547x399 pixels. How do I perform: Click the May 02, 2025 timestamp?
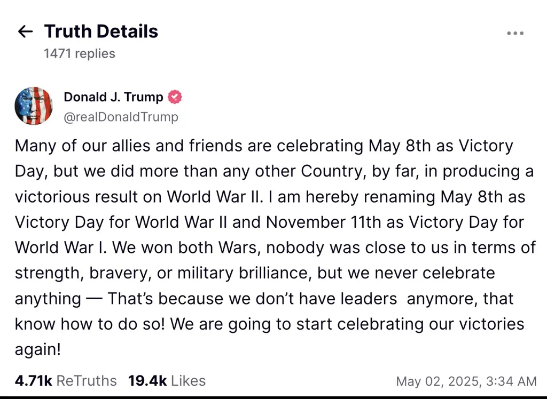click(x=466, y=381)
